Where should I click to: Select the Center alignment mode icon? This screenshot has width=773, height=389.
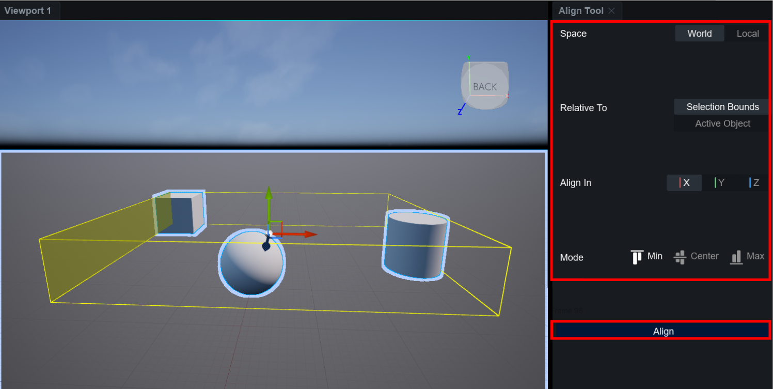[x=680, y=257]
